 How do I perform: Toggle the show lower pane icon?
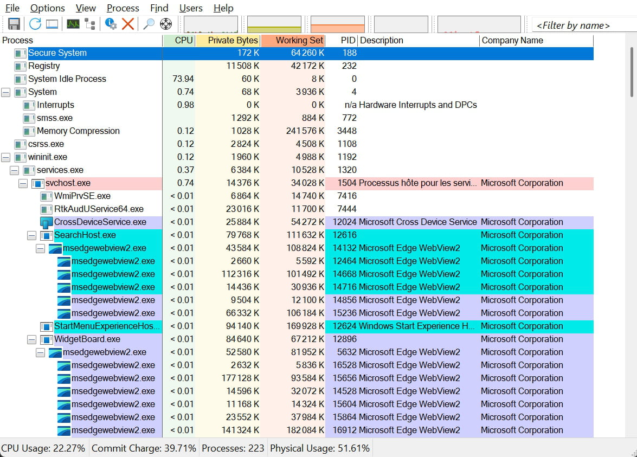click(52, 24)
